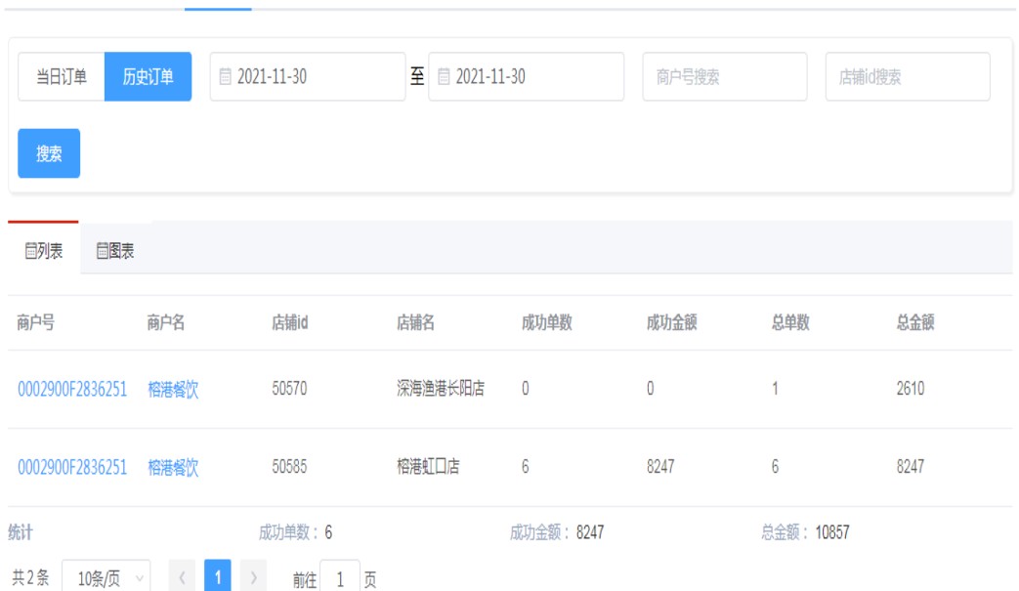
Task: Click the 商户号搜索 input field
Action: (724, 77)
